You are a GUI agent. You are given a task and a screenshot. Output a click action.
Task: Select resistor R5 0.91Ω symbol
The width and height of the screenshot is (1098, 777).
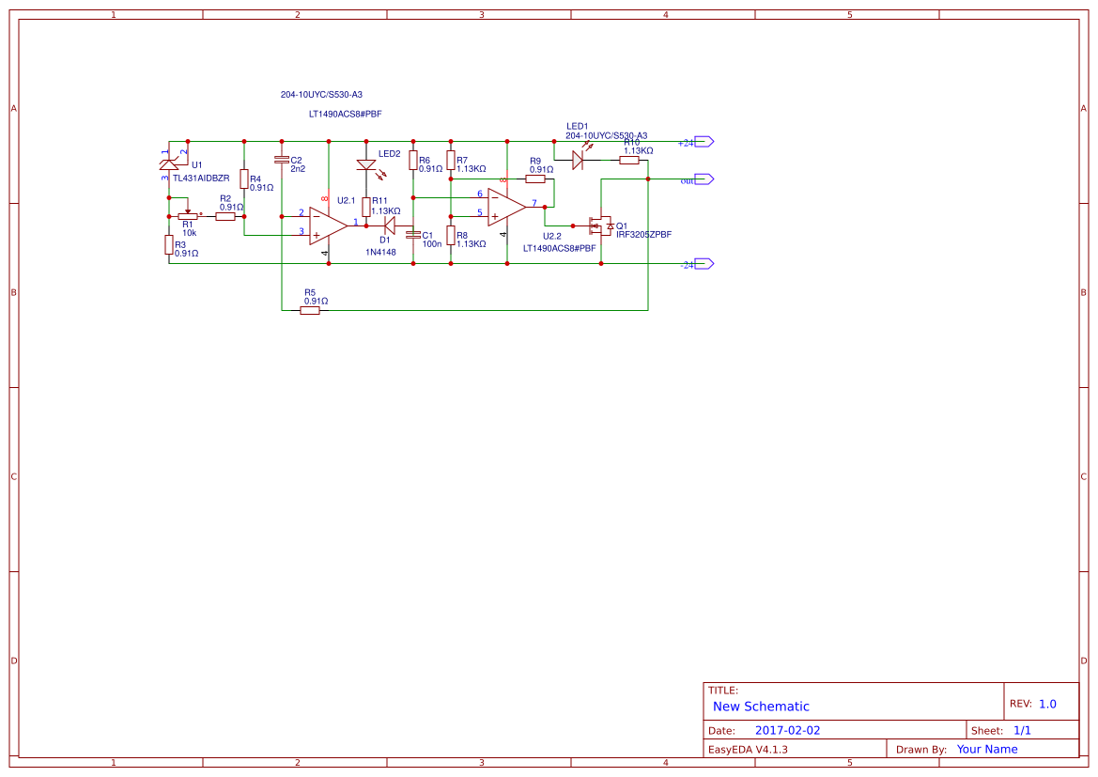point(310,310)
